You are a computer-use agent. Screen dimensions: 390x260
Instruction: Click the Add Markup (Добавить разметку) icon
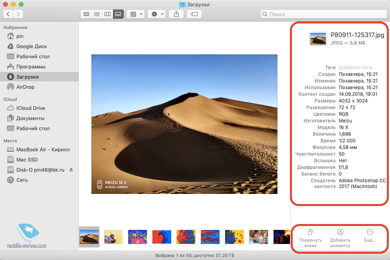[340, 232]
